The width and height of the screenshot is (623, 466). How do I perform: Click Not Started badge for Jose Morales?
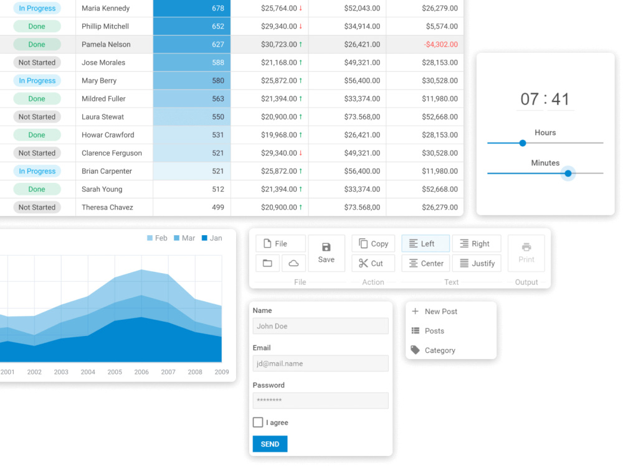click(x=37, y=62)
